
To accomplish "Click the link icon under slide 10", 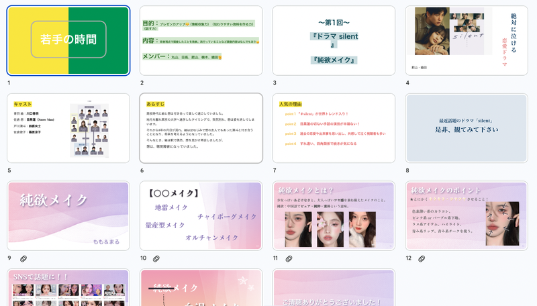I will (x=156, y=259).
